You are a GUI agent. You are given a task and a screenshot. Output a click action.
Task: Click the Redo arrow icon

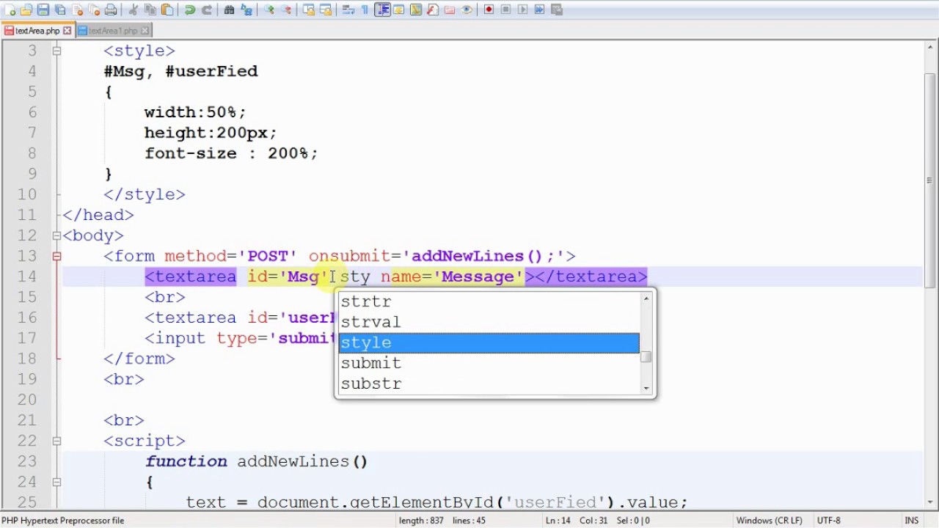click(x=207, y=10)
